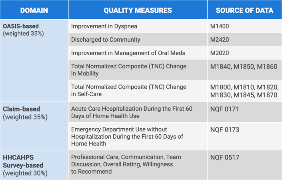282x180 pixels.
Task: Select the QUALITY MEASURES column header
Action: point(138,10)
